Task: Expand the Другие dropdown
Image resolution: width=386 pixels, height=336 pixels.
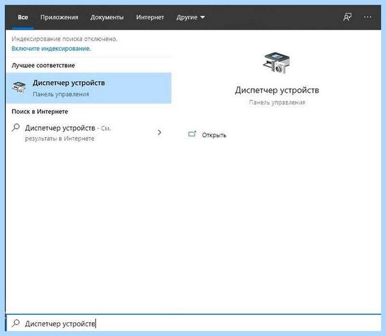Action: 190,17
